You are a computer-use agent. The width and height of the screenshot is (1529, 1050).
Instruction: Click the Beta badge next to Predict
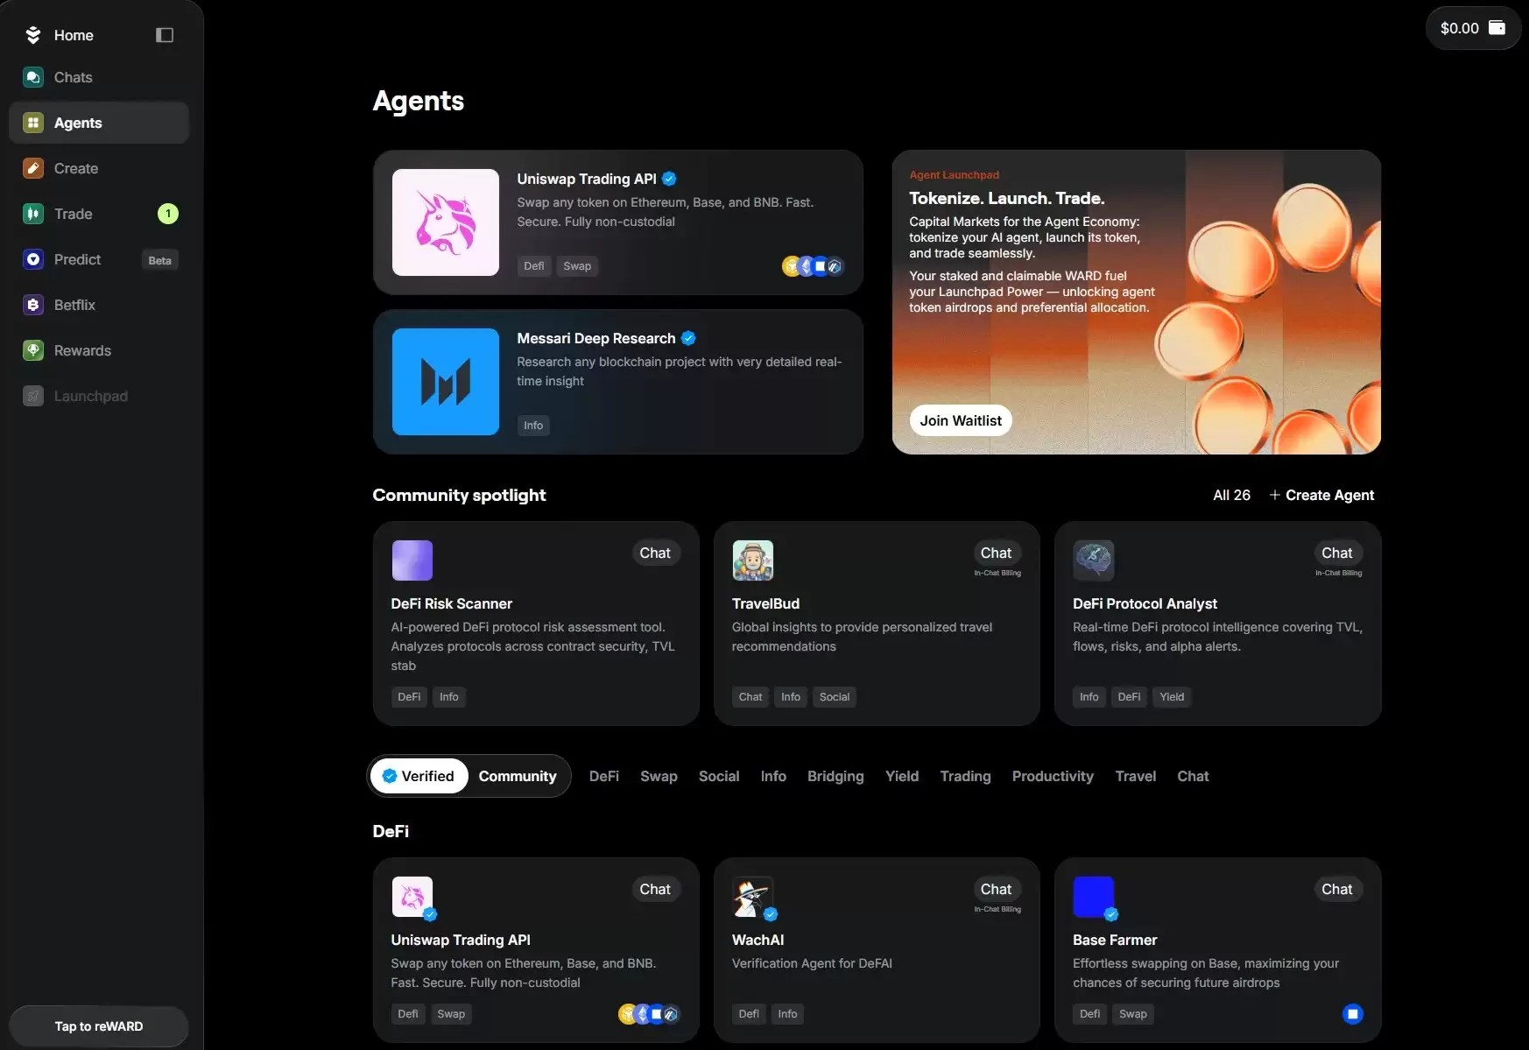tap(159, 260)
